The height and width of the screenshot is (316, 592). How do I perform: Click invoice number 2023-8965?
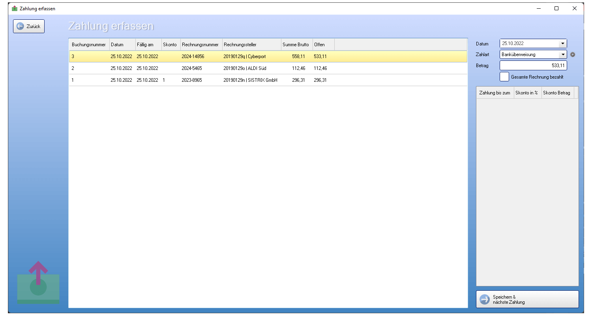point(192,80)
